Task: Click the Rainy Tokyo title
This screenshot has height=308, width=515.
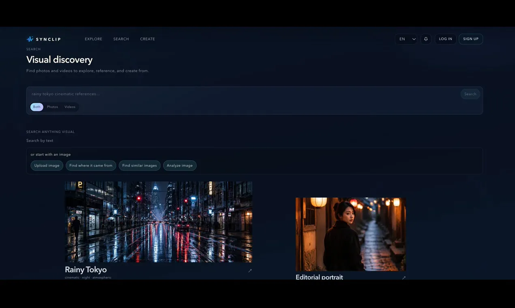Action: [x=86, y=269]
